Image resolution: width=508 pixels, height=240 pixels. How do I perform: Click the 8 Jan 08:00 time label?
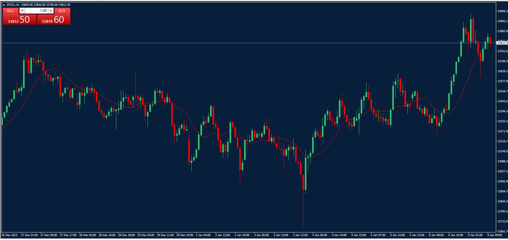tap(437, 235)
